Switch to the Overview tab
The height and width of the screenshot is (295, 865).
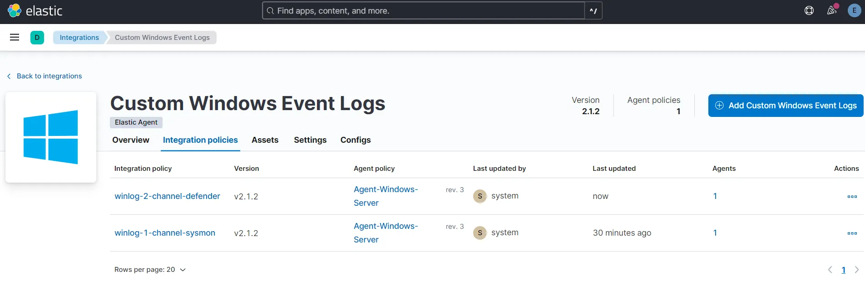(131, 140)
